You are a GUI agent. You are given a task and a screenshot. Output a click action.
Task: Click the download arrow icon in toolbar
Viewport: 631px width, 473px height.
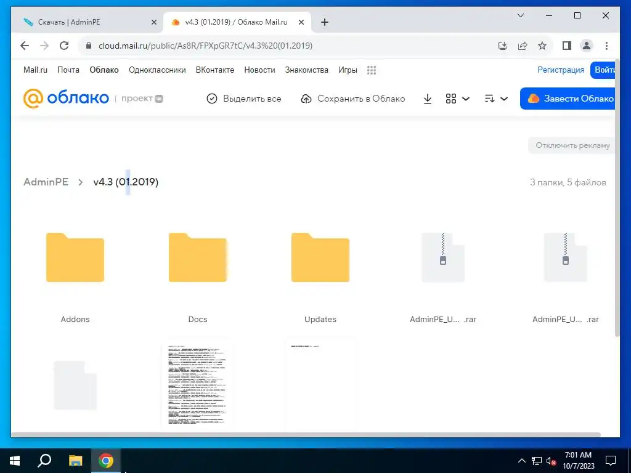point(428,99)
